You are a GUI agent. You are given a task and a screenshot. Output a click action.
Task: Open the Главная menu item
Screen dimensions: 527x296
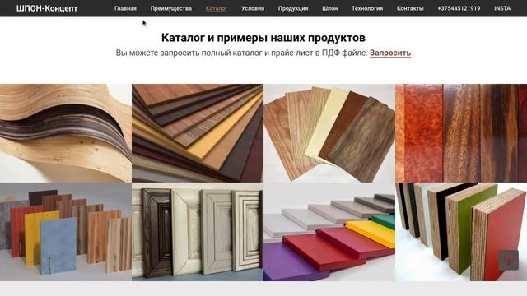tap(125, 8)
